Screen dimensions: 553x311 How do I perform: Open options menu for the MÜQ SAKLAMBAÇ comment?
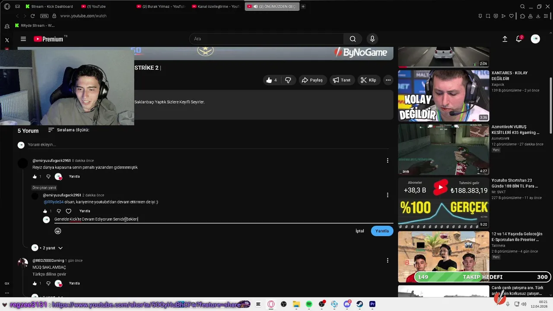[x=388, y=260]
